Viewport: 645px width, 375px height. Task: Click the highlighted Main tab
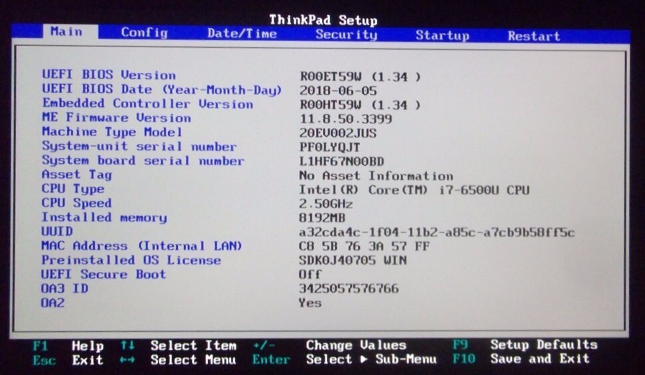pos(66,32)
